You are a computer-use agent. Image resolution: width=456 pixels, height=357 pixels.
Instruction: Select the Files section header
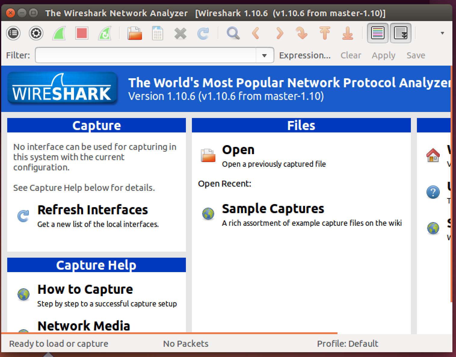(x=301, y=125)
